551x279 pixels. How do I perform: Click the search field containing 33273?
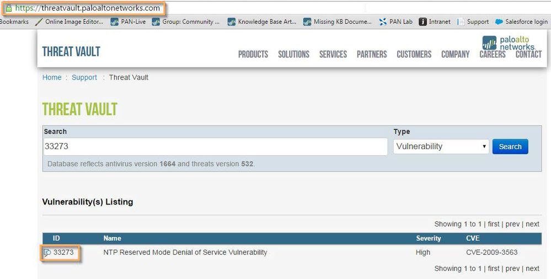click(x=216, y=146)
